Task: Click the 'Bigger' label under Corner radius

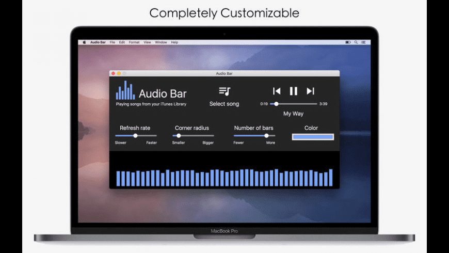Action: 208,143
